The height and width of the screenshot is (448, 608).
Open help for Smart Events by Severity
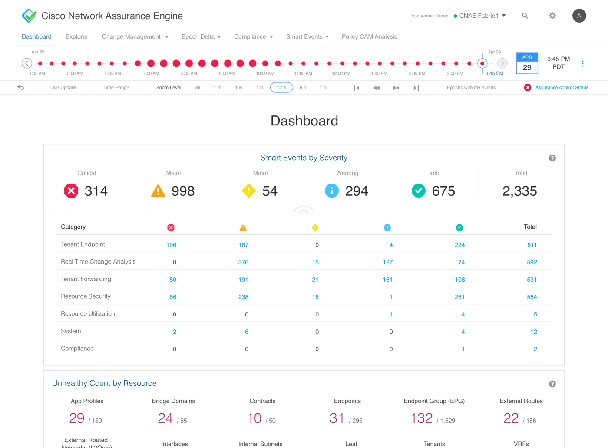(x=552, y=158)
